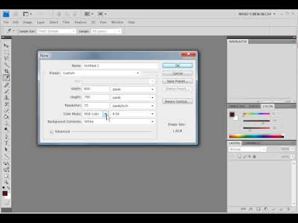Click the Width value field
This screenshot has height=223, width=298.
96,89
